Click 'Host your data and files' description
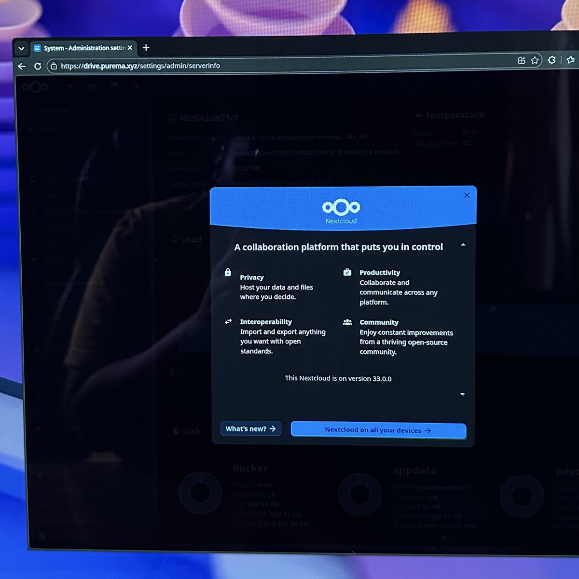The height and width of the screenshot is (579, 579). (276, 292)
